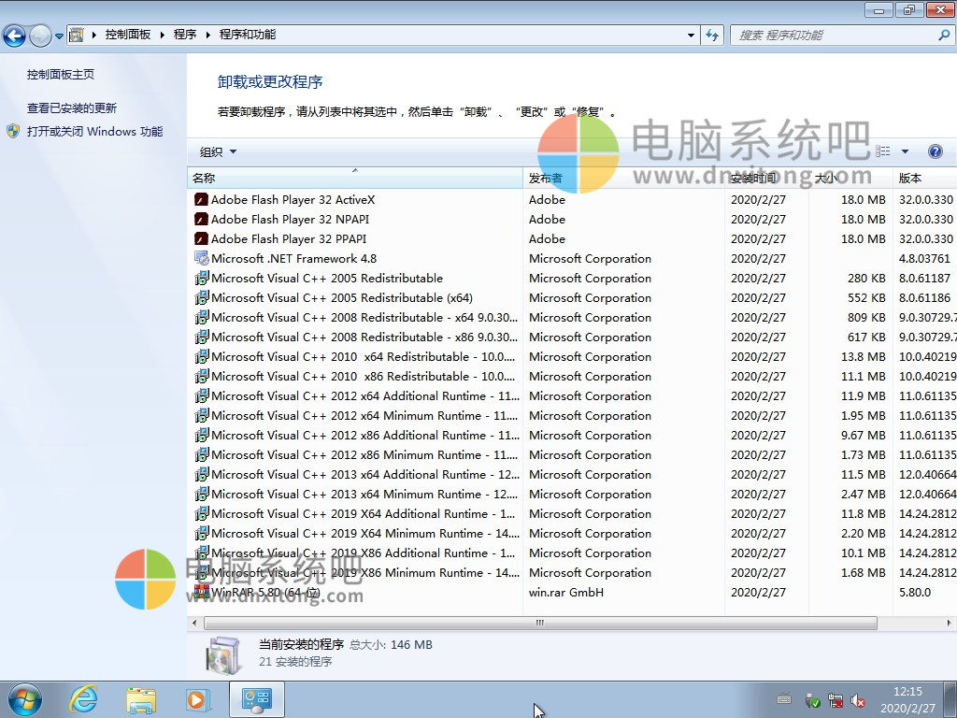Click Adobe Flash Player 32 ActiveX icon

tap(201, 200)
